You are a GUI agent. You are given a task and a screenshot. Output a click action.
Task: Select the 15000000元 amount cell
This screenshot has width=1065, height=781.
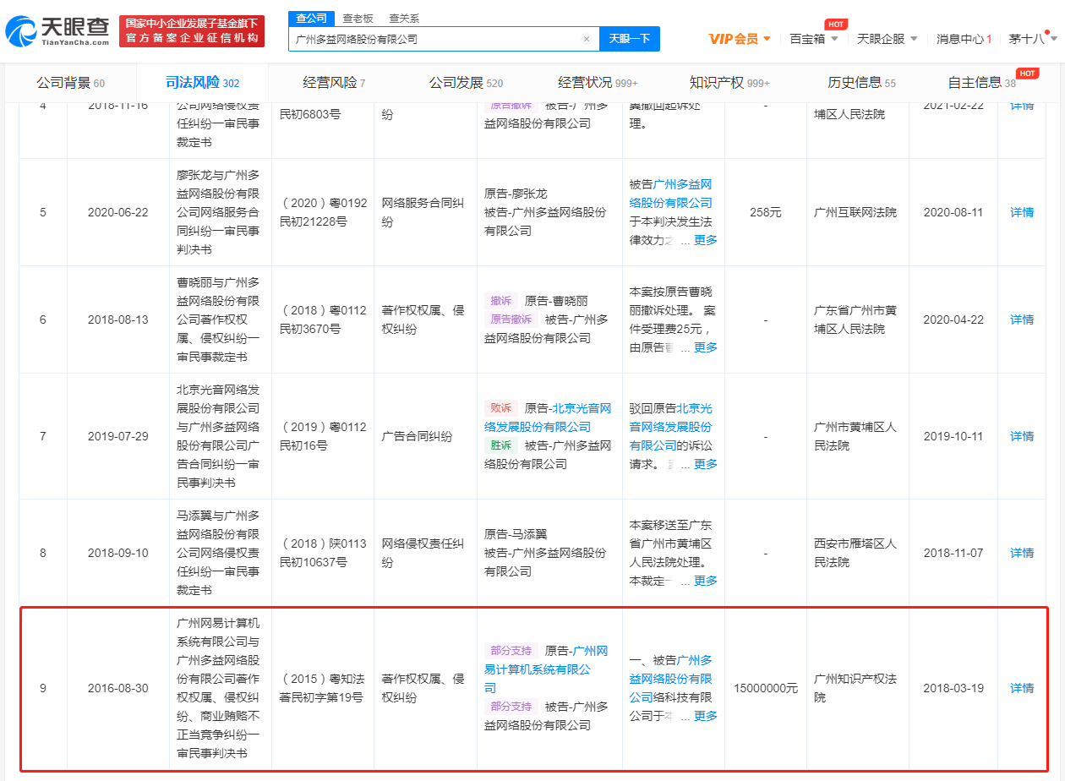click(x=766, y=688)
